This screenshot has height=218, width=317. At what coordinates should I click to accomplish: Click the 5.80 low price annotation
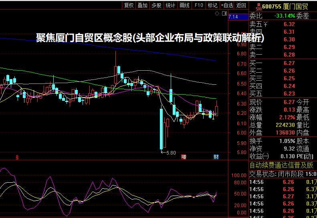tap(171, 153)
